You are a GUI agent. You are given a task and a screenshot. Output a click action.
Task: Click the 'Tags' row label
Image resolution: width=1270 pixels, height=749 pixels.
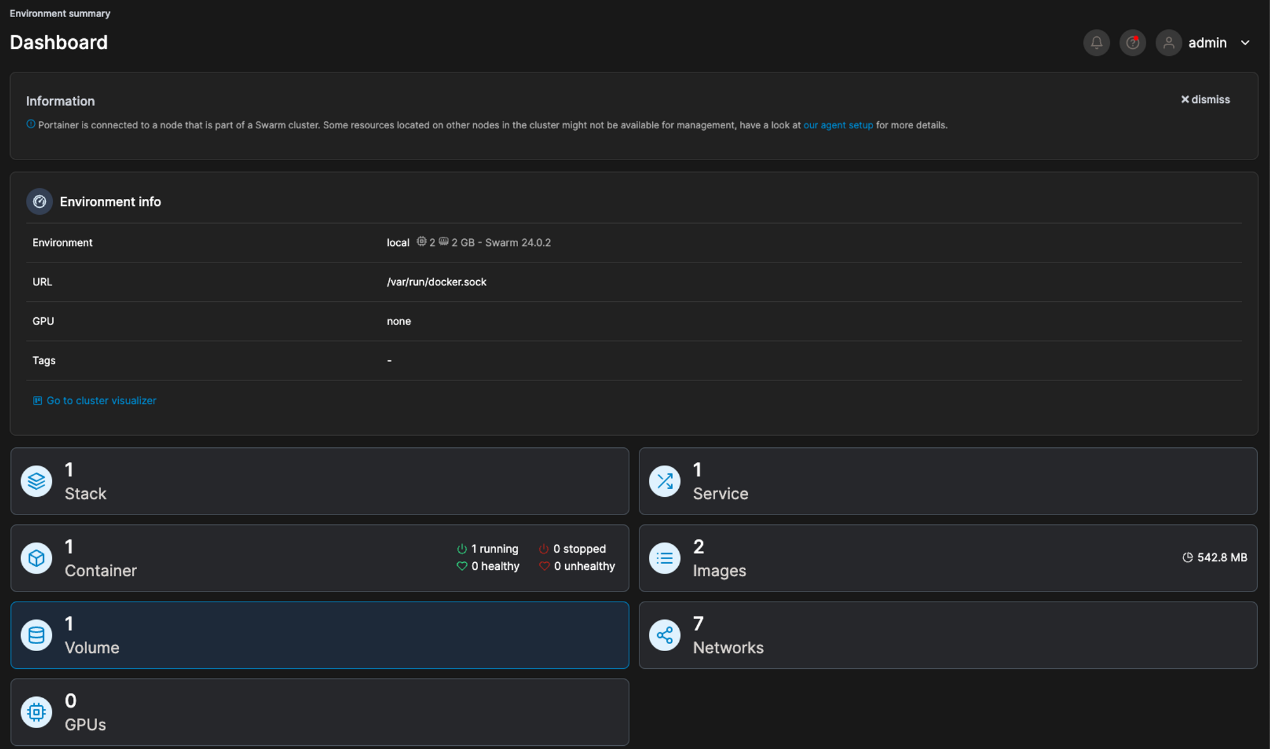click(44, 360)
